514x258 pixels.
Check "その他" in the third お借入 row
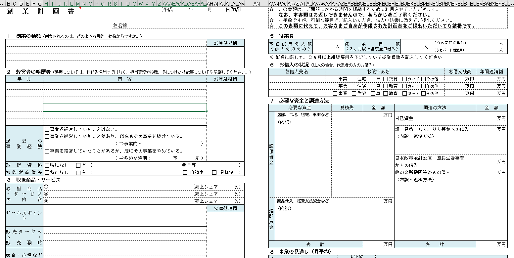(423, 94)
